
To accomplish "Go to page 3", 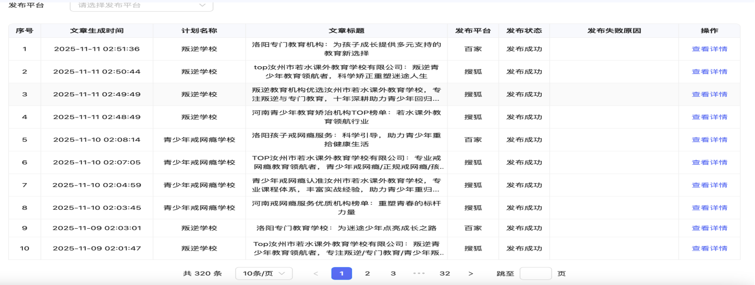I will (393, 273).
